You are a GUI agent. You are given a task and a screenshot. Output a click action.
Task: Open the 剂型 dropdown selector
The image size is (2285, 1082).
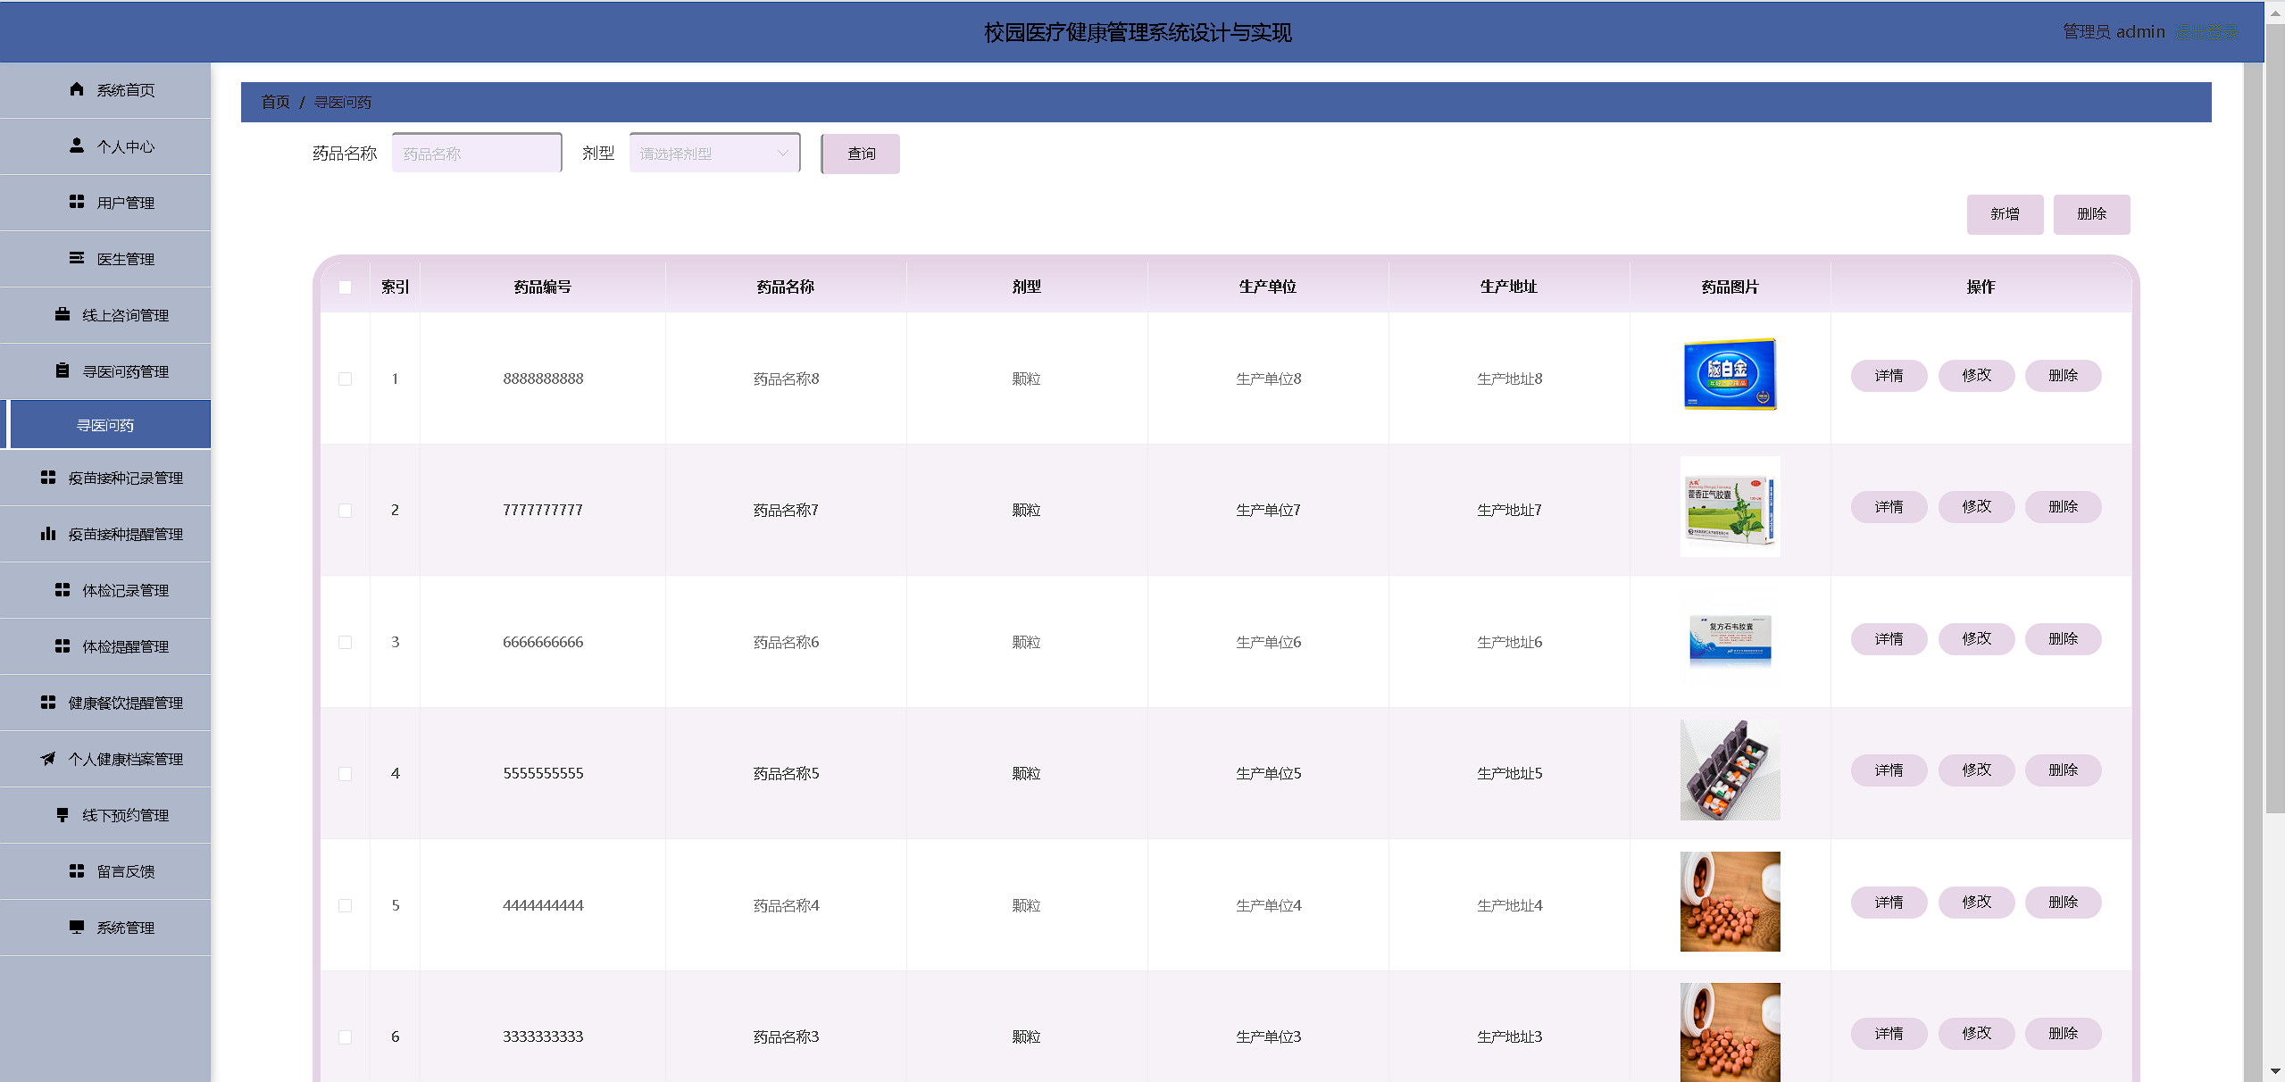714,154
